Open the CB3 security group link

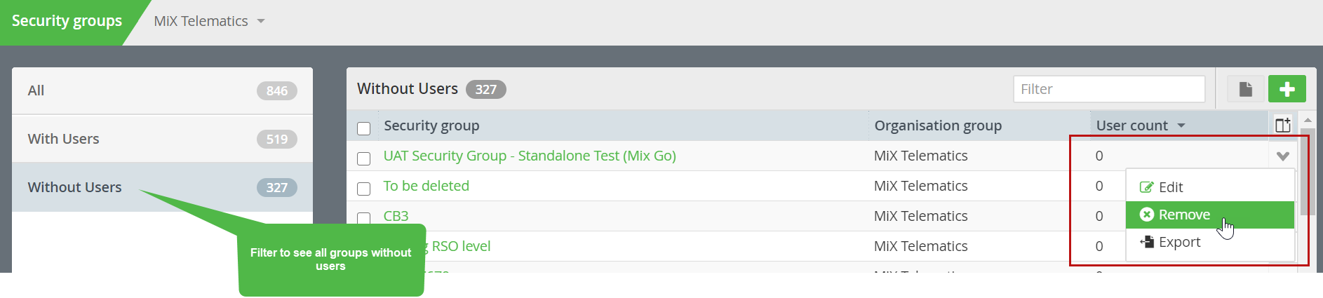396,216
